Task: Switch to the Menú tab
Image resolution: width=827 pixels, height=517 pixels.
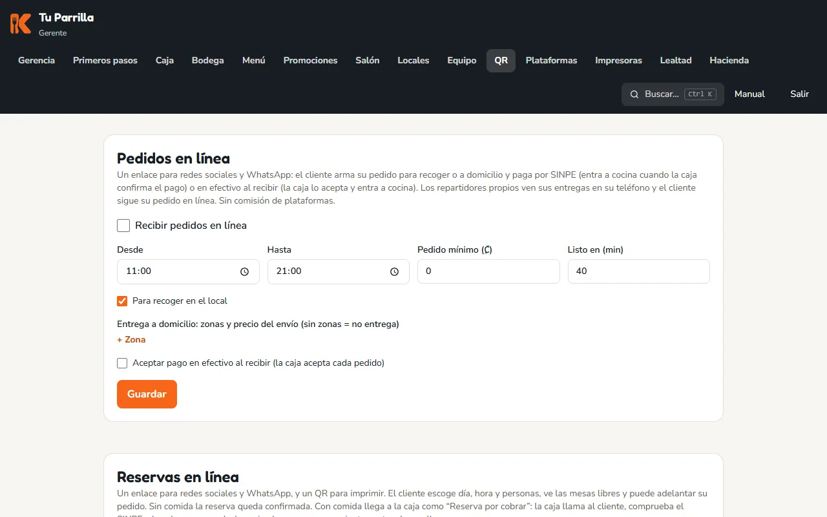Action: (x=254, y=60)
